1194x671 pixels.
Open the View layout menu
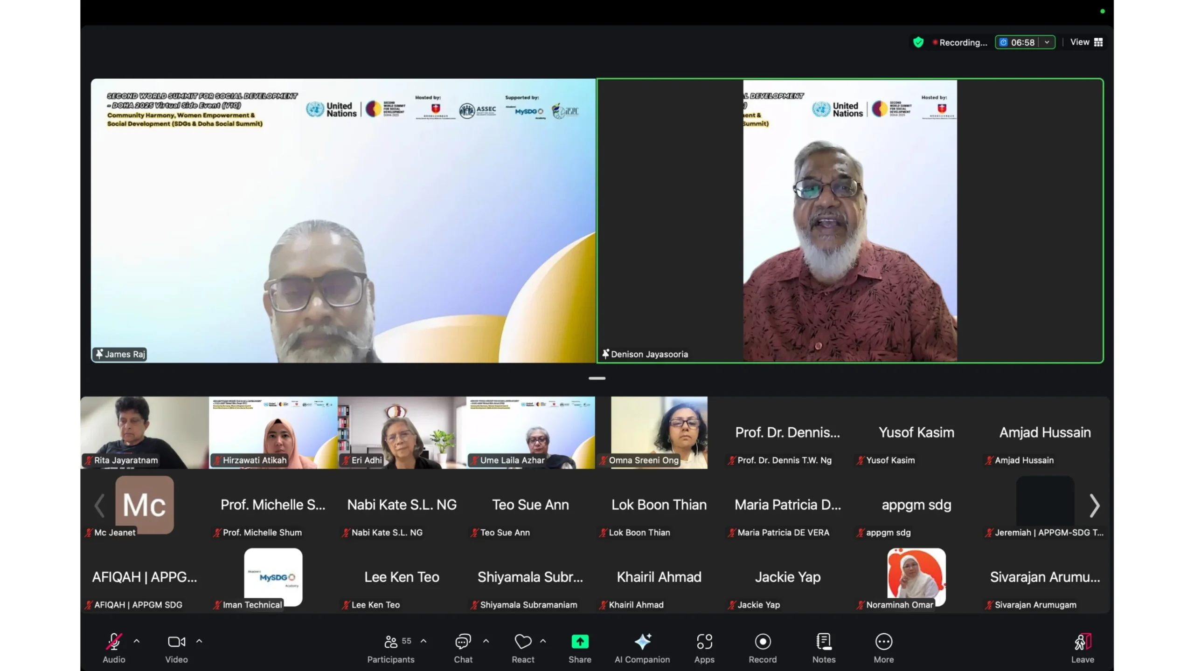[1086, 42]
